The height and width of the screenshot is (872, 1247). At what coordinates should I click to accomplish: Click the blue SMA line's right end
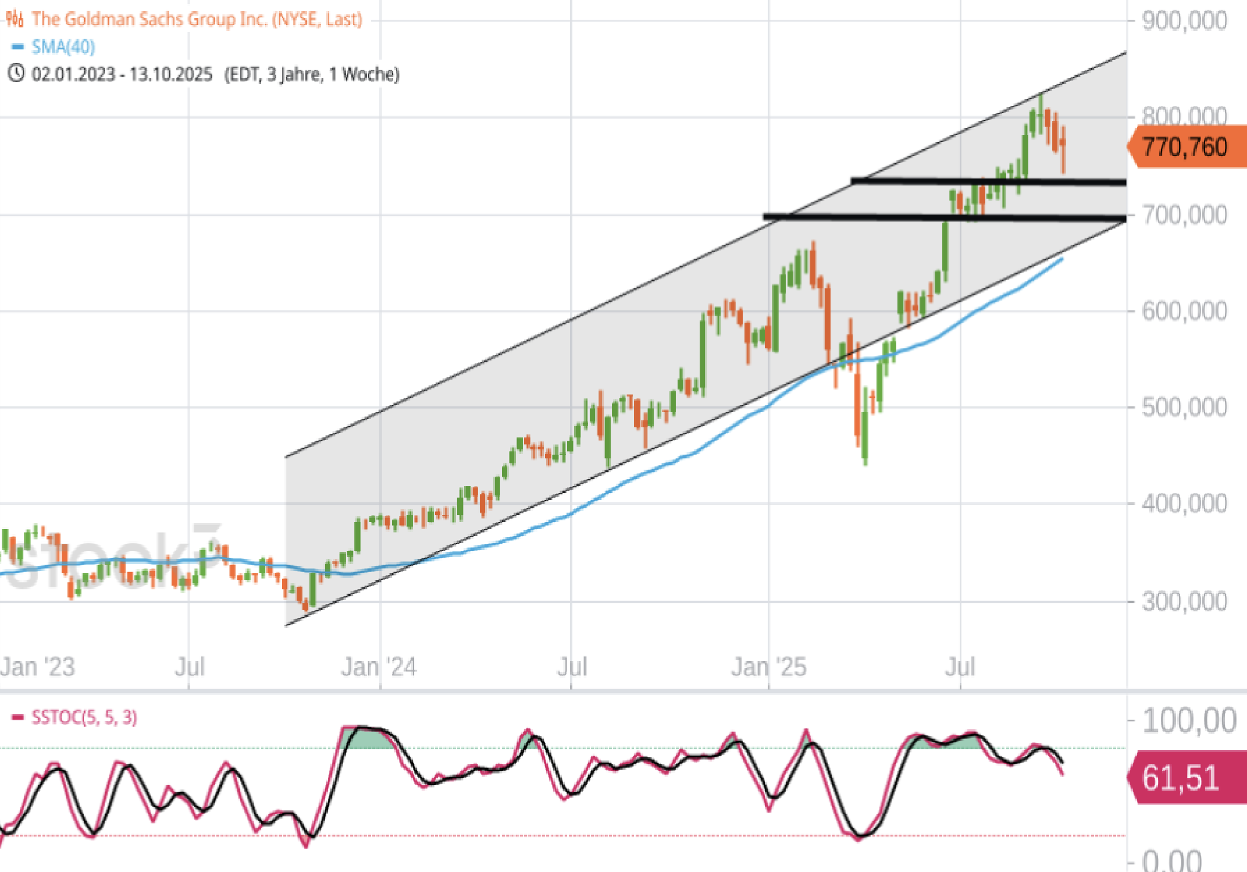[1061, 259]
